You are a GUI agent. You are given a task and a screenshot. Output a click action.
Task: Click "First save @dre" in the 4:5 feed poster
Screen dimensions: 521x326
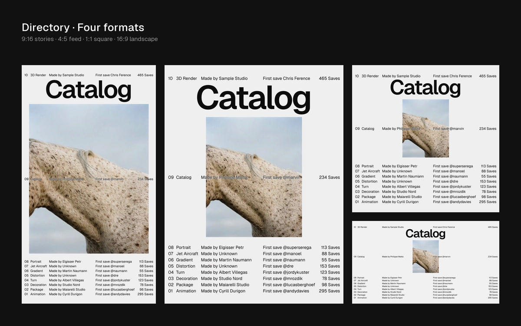click(279, 266)
